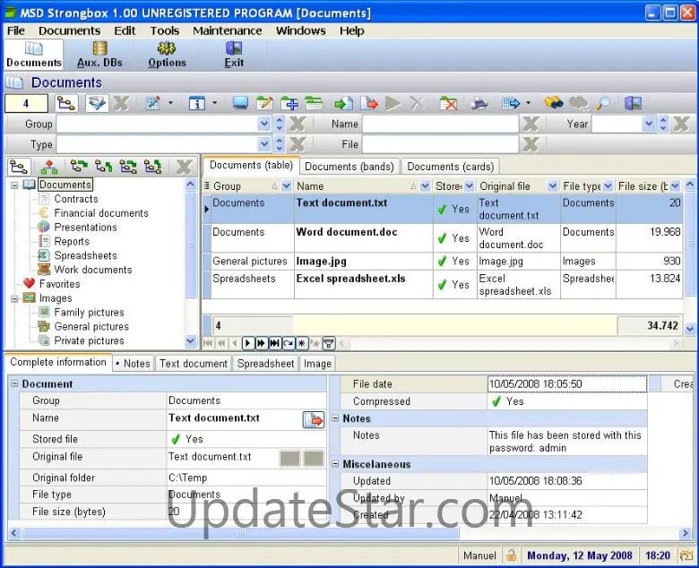Click the delete stored file red X icon

(448, 104)
